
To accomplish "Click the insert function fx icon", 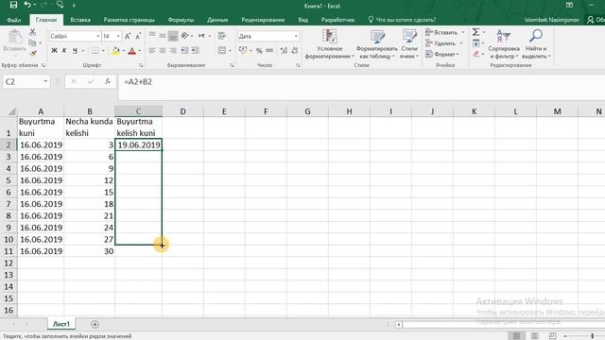I will [x=108, y=81].
